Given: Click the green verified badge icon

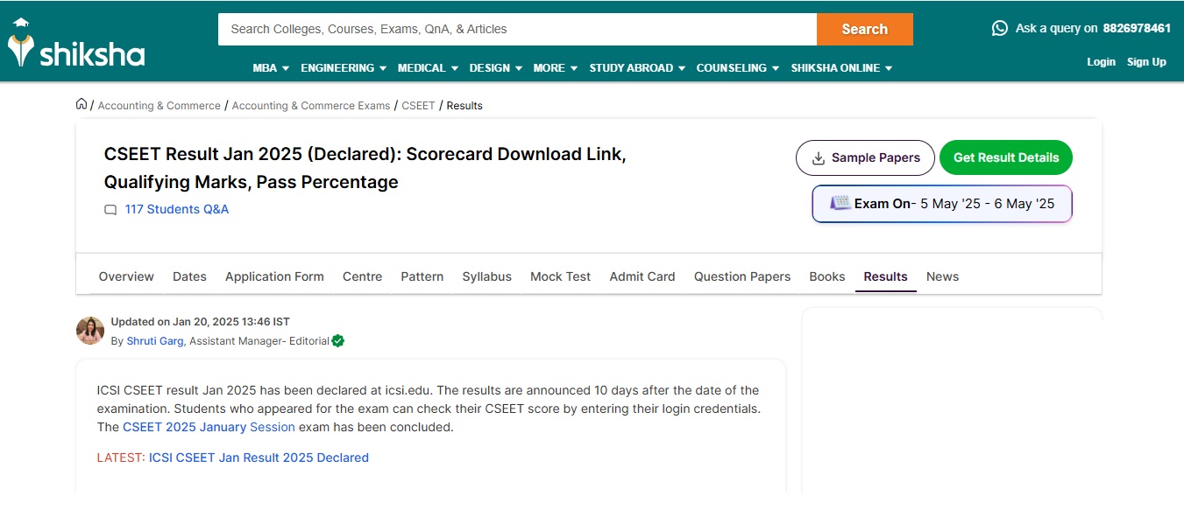Looking at the screenshot, I should pyautogui.click(x=338, y=341).
